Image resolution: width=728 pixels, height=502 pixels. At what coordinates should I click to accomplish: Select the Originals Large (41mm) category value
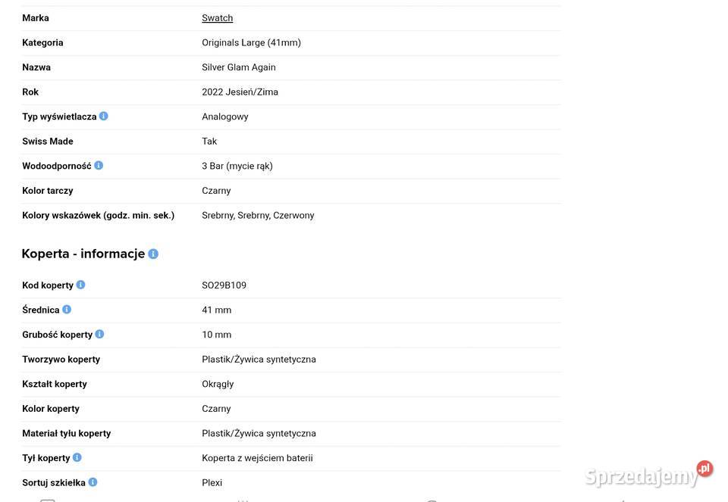(x=251, y=42)
